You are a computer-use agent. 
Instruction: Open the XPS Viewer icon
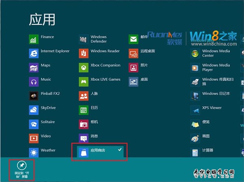pos(195,110)
